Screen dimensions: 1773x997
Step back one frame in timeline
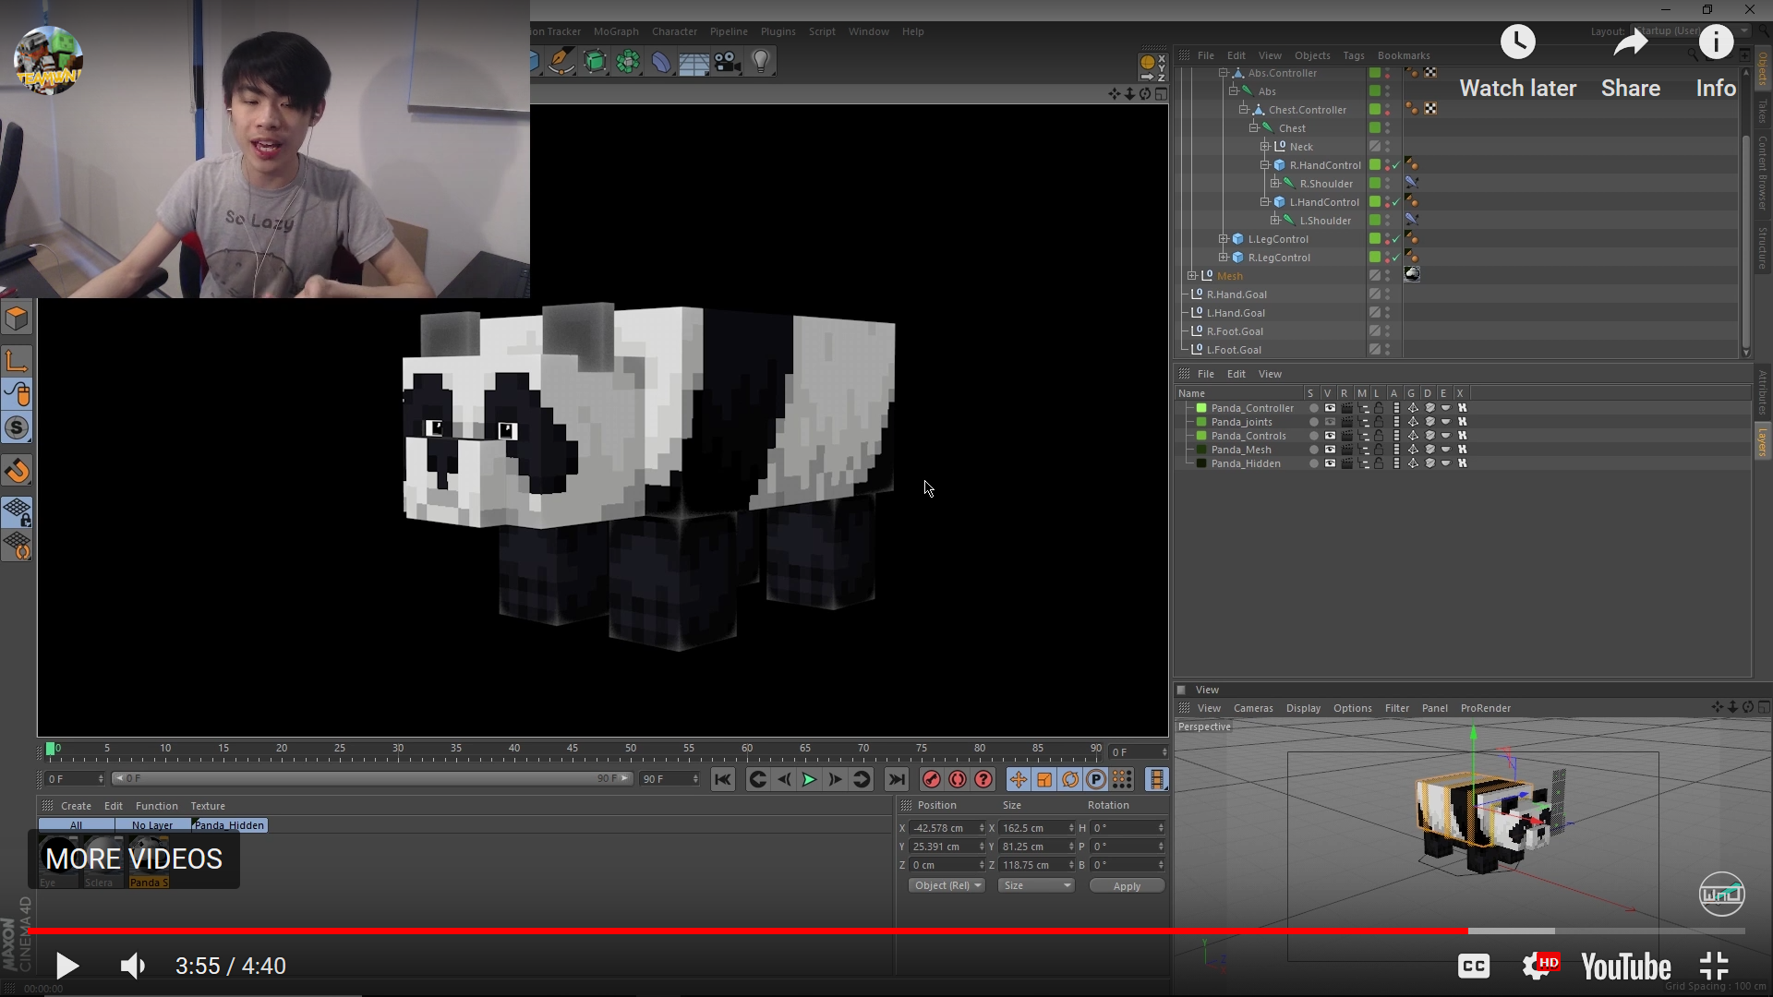tap(783, 780)
